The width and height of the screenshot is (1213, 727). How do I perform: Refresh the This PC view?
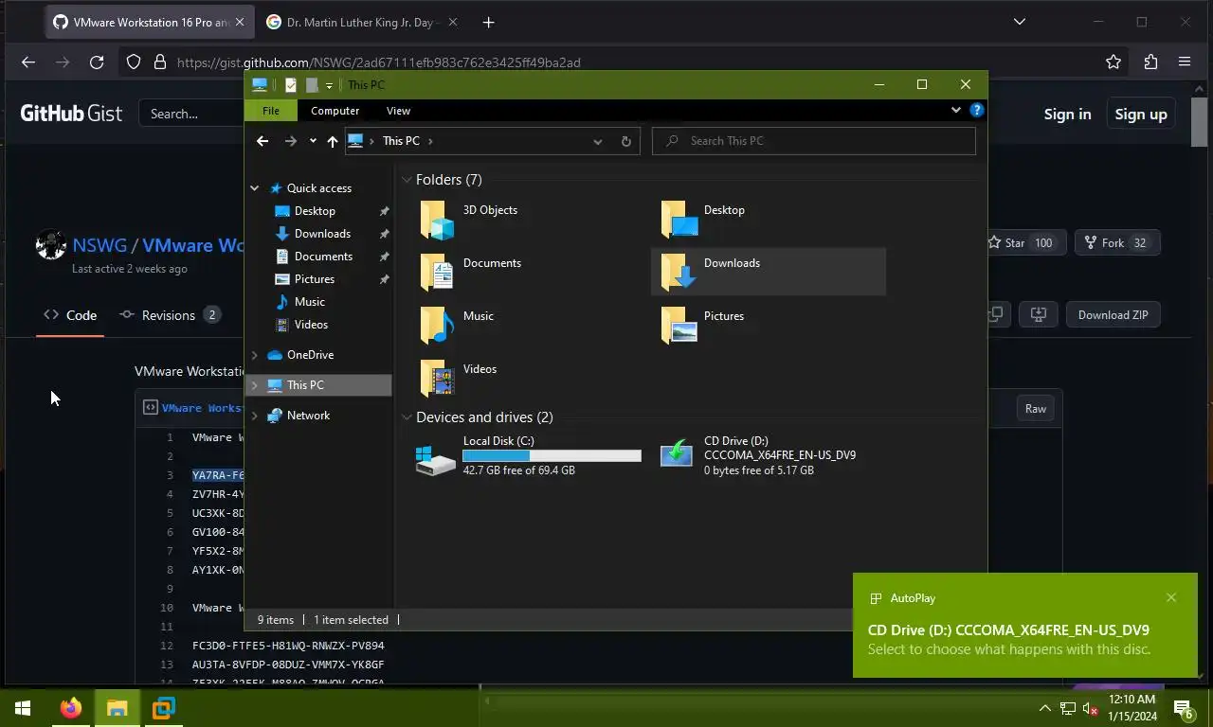click(625, 141)
